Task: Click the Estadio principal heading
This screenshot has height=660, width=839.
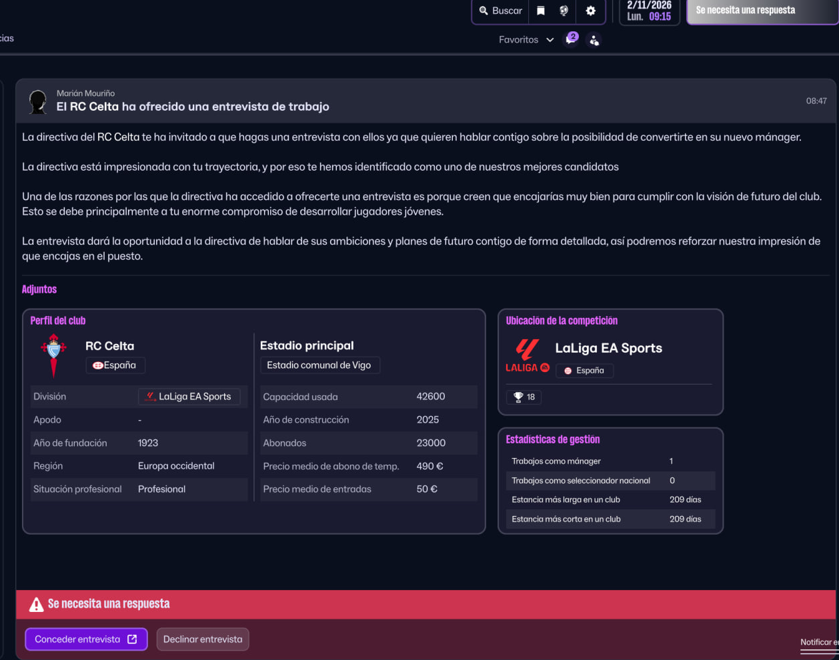Action: coord(307,346)
